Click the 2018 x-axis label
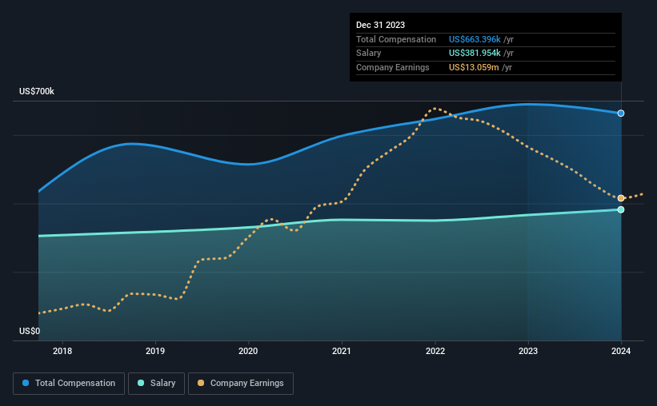Screen dimensions: 657x406 click(x=62, y=351)
